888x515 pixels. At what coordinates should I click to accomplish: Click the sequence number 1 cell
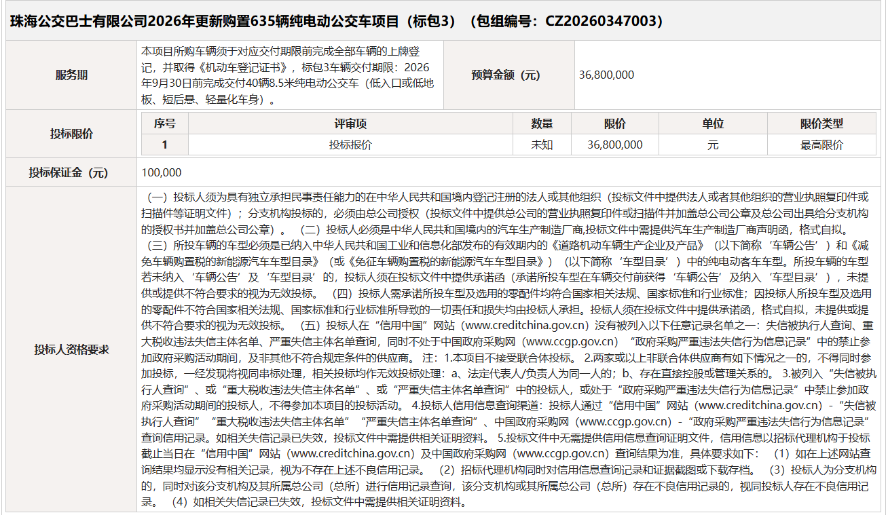coord(164,145)
